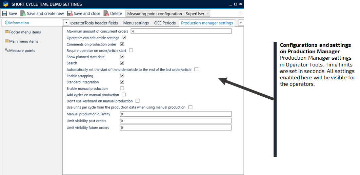Click the Measure points icon

pyautogui.click(x=7, y=51)
